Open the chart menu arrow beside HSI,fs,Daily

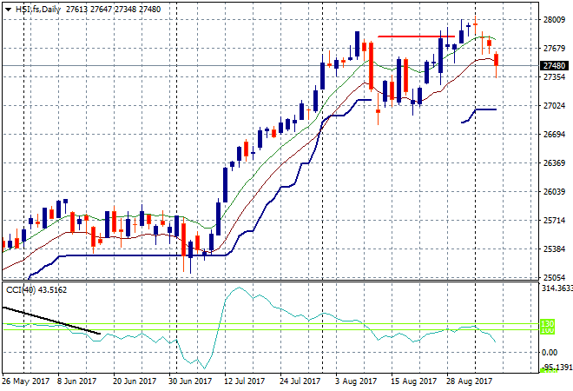[8, 10]
